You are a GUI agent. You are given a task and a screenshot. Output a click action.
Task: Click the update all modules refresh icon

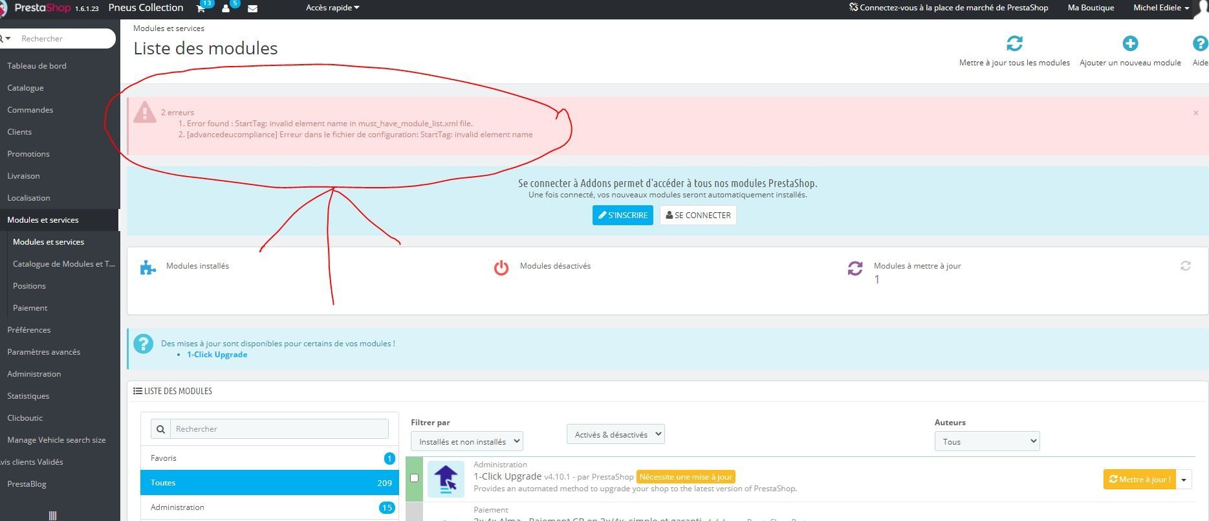[x=1014, y=43]
